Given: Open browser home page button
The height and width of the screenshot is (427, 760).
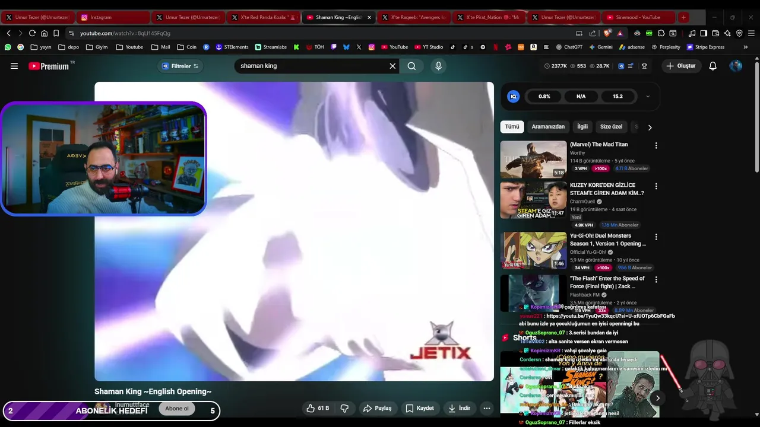Looking at the screenshot, I should (45, 33).
